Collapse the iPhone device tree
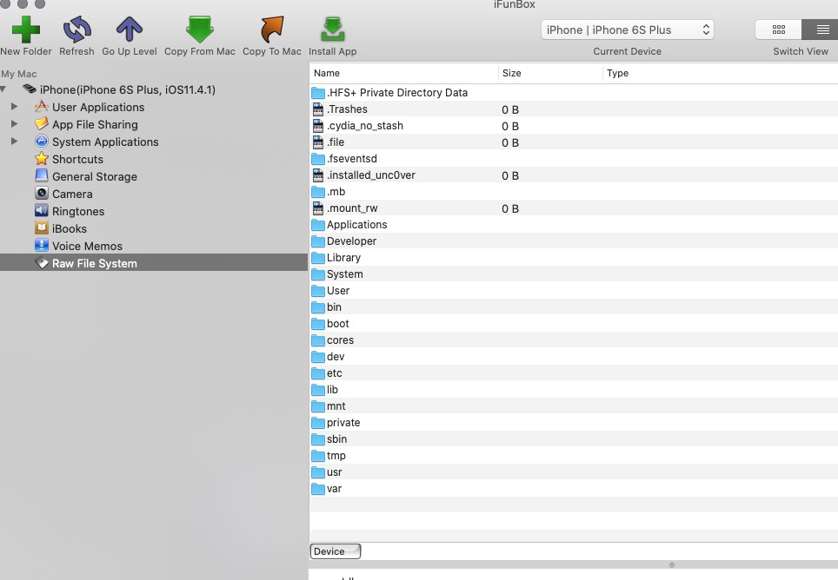This screenshot has width=838, height=580. [x=3, y=89]
